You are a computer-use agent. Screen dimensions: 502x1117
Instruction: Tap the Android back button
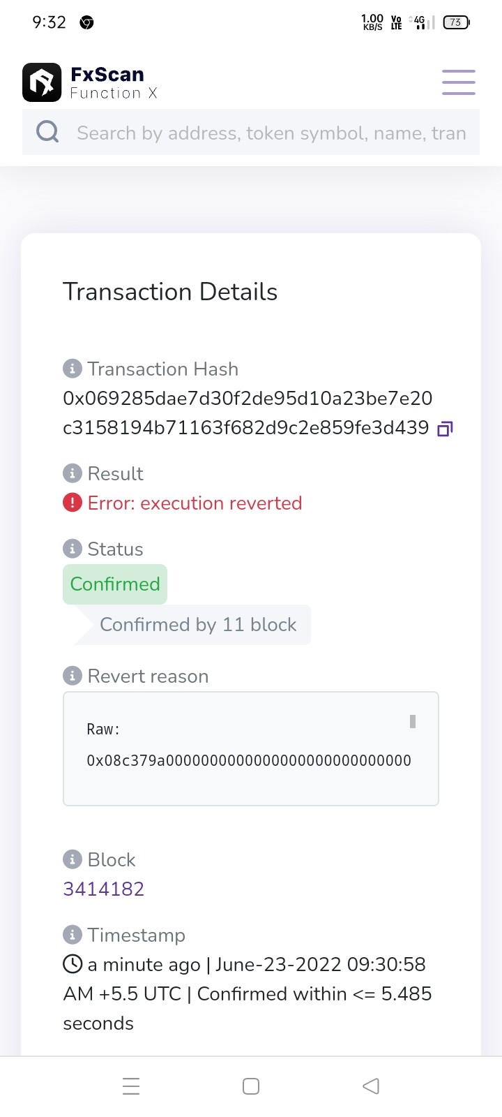tap(371, 1086)
